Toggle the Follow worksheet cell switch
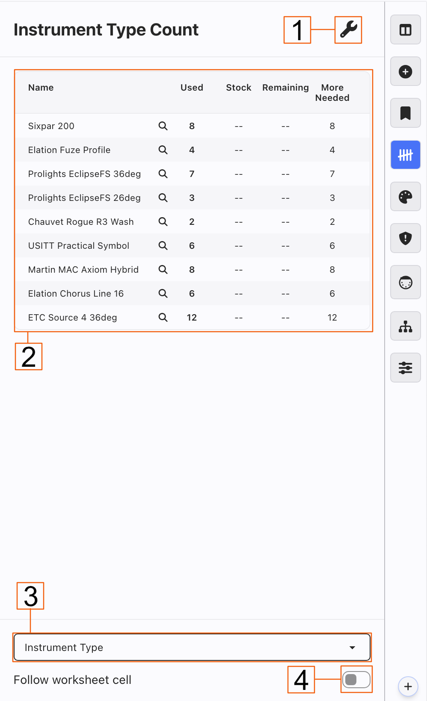The image size is (427, 701). pos(356,680)
